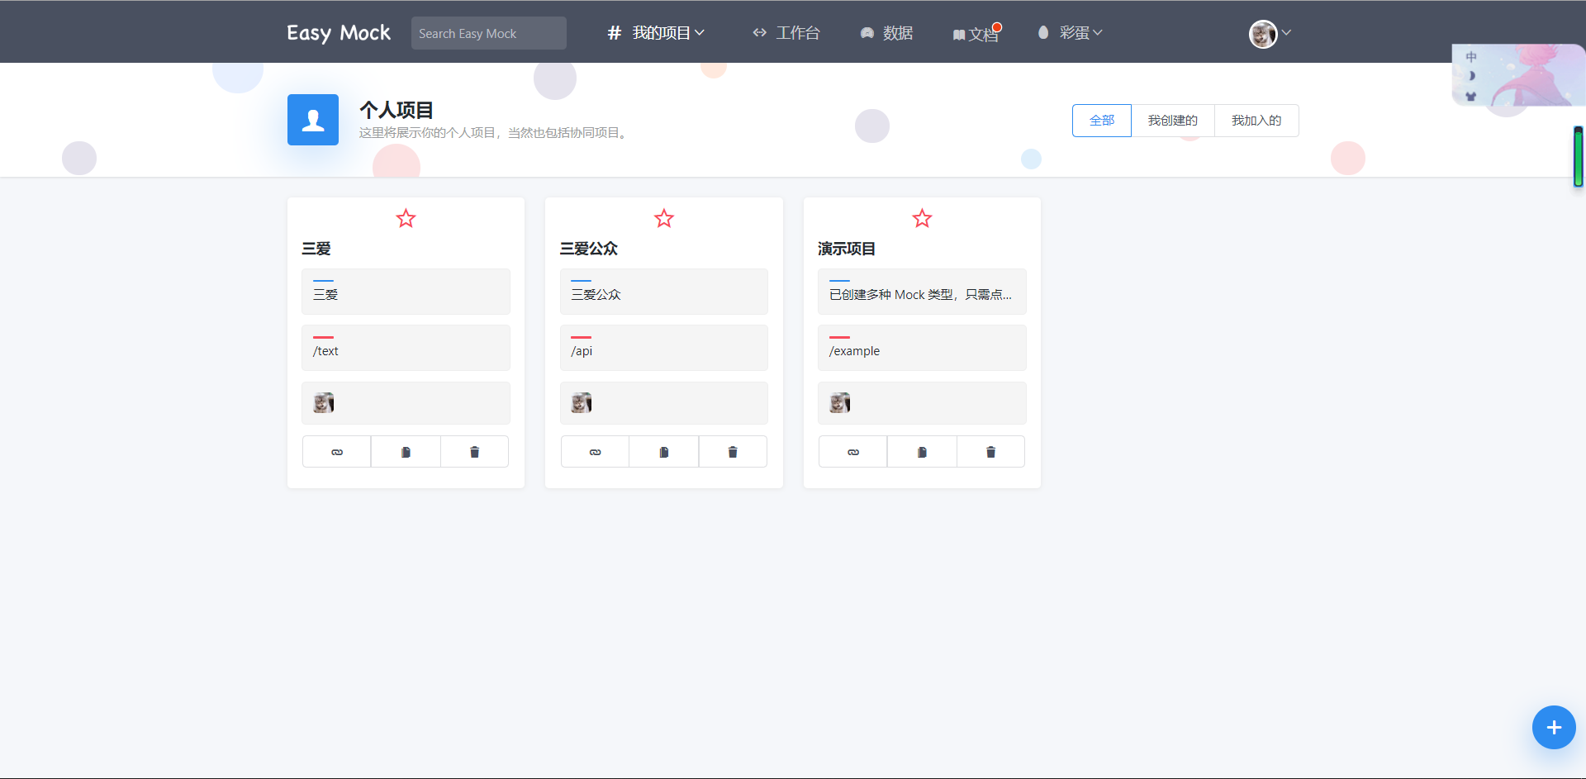Open 文档 documentation in the navbar
The height and width of the screenshot is (779, 1586).
point(976,34)
